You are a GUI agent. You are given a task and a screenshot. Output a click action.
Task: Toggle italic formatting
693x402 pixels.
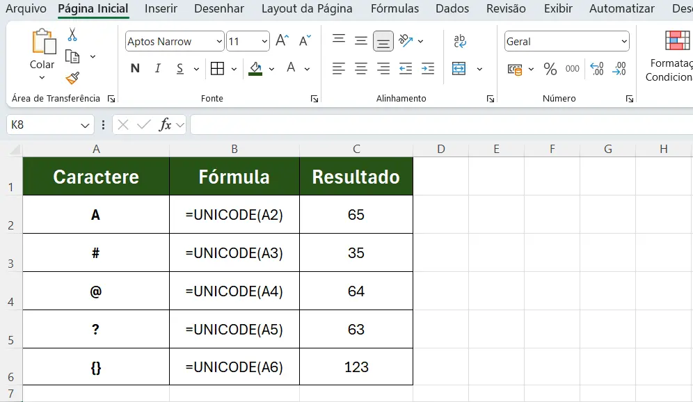click(x=158, y=68)
